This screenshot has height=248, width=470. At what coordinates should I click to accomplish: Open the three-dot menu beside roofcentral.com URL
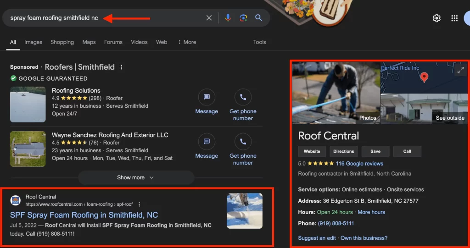click(139, 204)
